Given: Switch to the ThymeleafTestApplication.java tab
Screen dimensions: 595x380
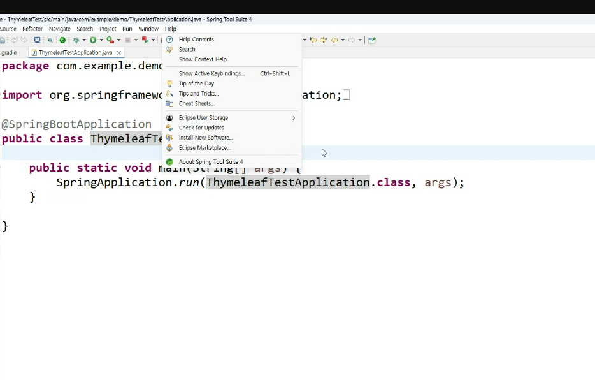Looking at the screenshot, I should tap(76, 53).
